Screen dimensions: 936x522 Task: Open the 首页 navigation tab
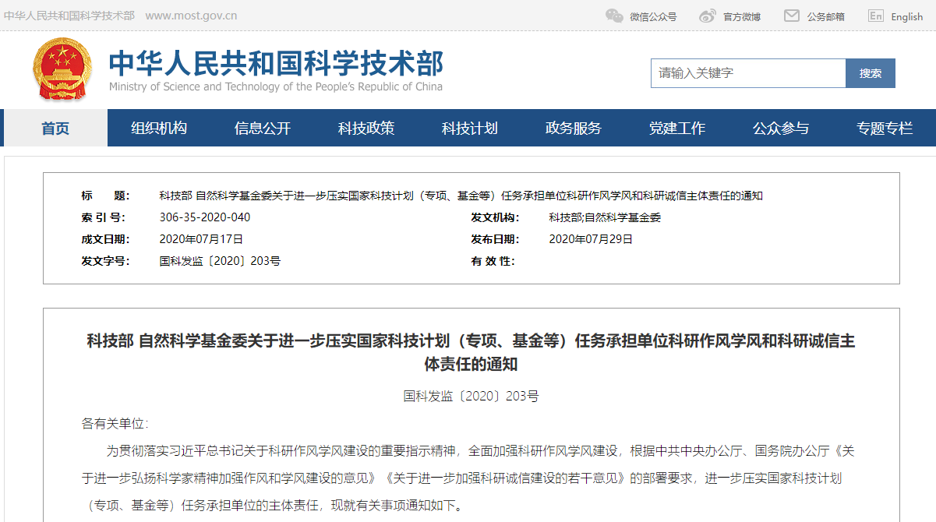(55, 128)
